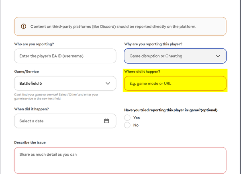The image size is (241, 174).
Task: Click into the Describe the issue text area
Action: tap(120, 160)
